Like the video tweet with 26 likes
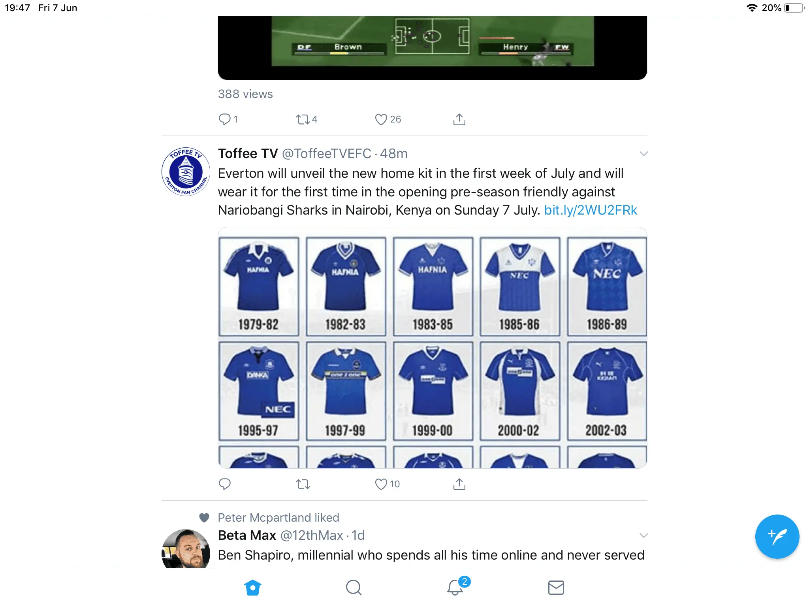The width and height of the screenshot is (809, 607). coord(381,119)
